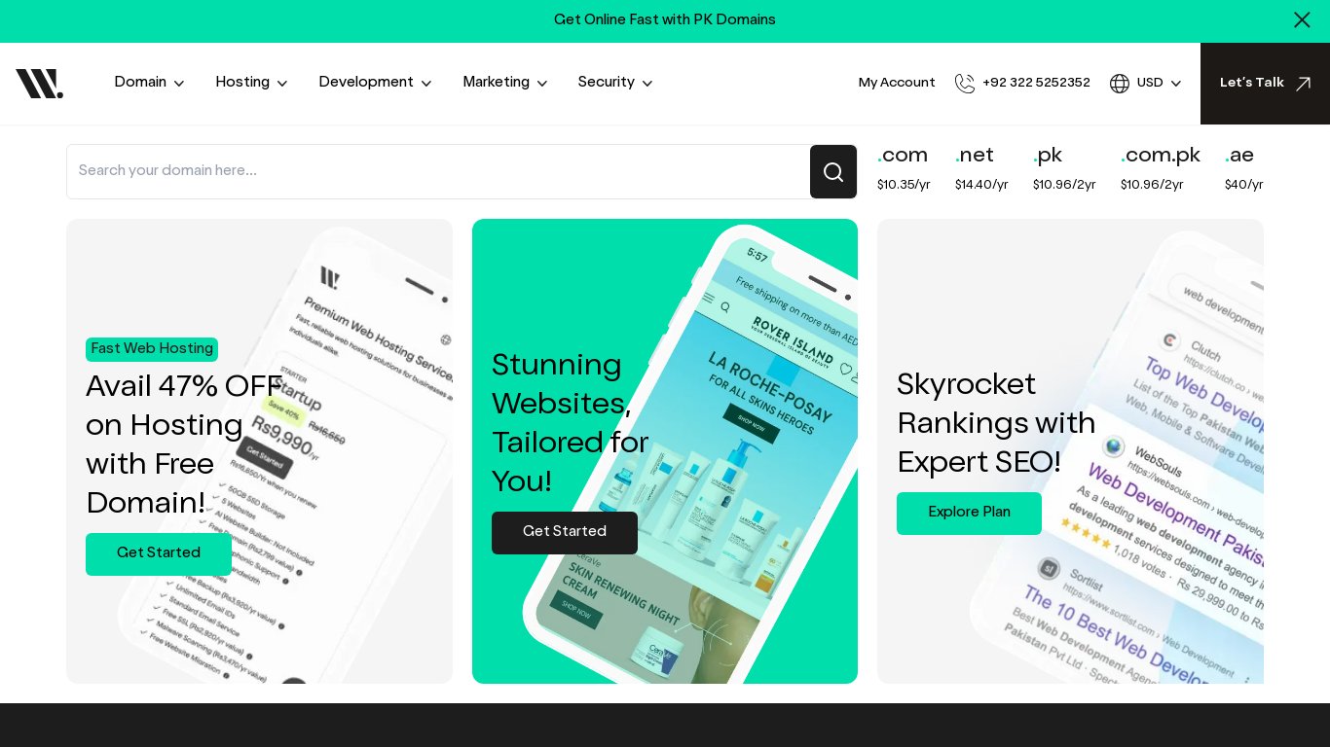Click the magnifier search button

(x=833, y=172)
